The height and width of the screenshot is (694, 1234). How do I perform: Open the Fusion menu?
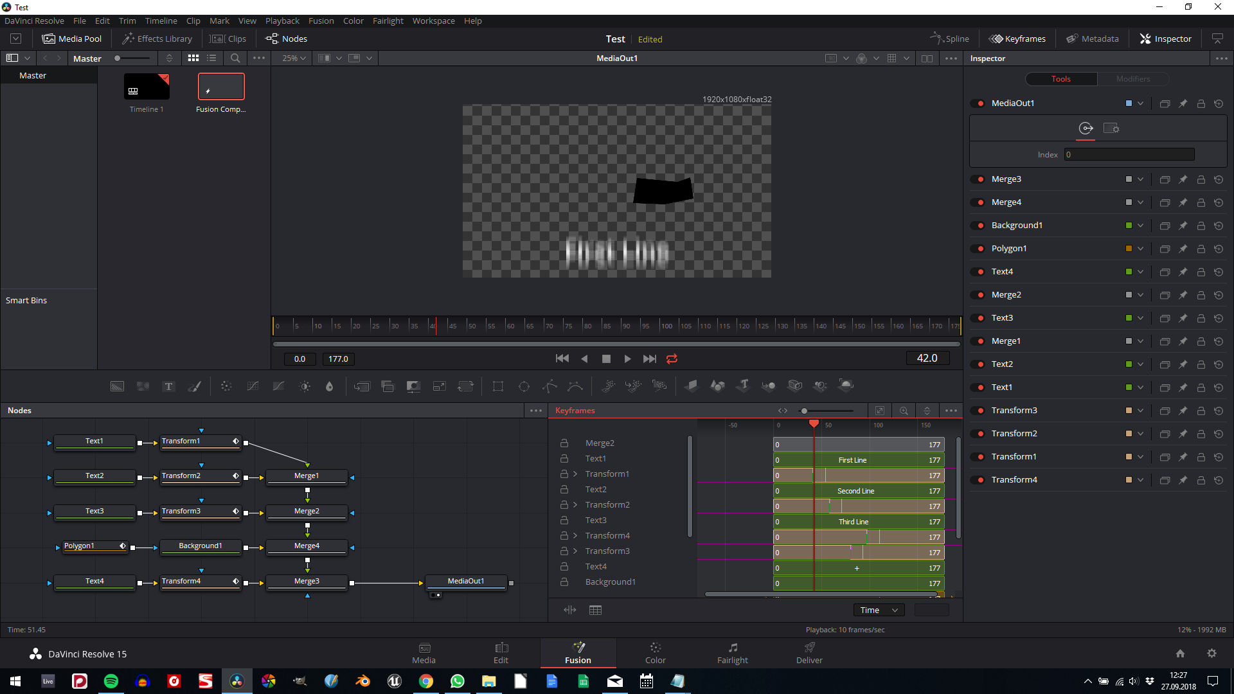click(321, 21)
